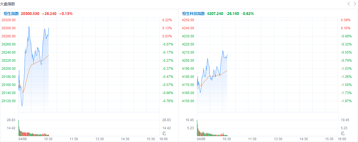
Task: Click the orange average line on 恒生科技指数 chart
Action: point(218,75)
